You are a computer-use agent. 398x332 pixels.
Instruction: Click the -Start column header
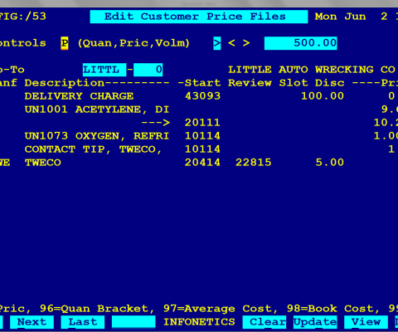(x=199, y=83)
